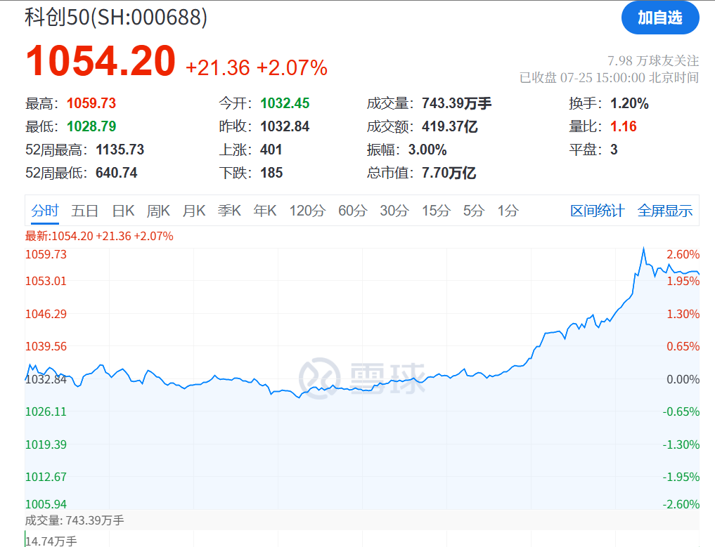Image resolution: width=715 pixels, height=547 pixels.
Task: Select the 15分 interval tab
Action: [436, 211]
